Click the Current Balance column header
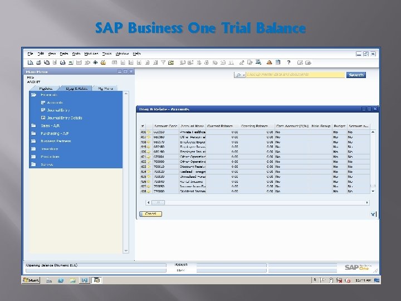Viewport: 401px width, 301px height. coord(222,126)
